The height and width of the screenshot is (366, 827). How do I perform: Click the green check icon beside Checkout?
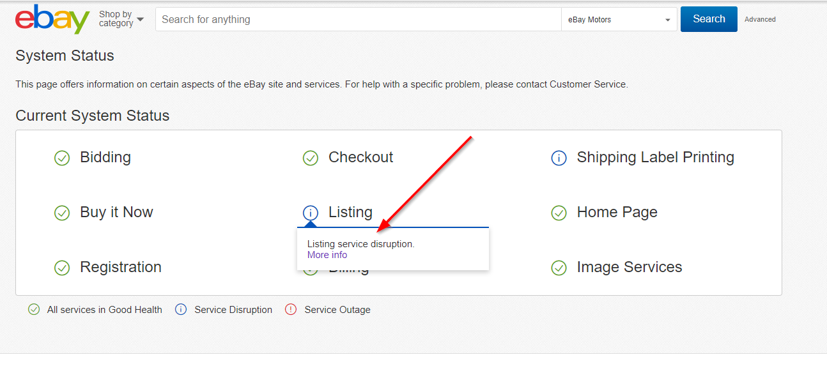pos(311,158)
